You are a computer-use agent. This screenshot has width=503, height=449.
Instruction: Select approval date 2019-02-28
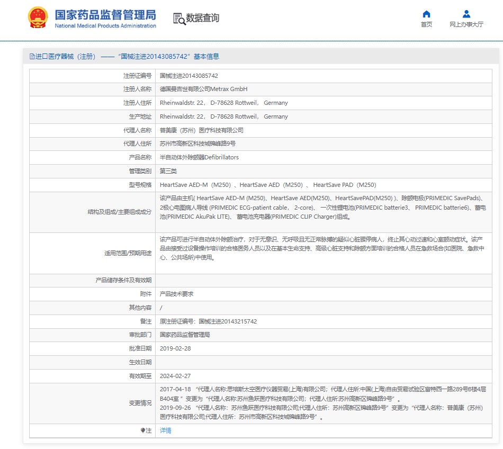click(x=175, y=348)
